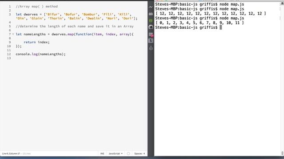Click 'console.log(nameLengths);' on line 12

pos(40,54)
